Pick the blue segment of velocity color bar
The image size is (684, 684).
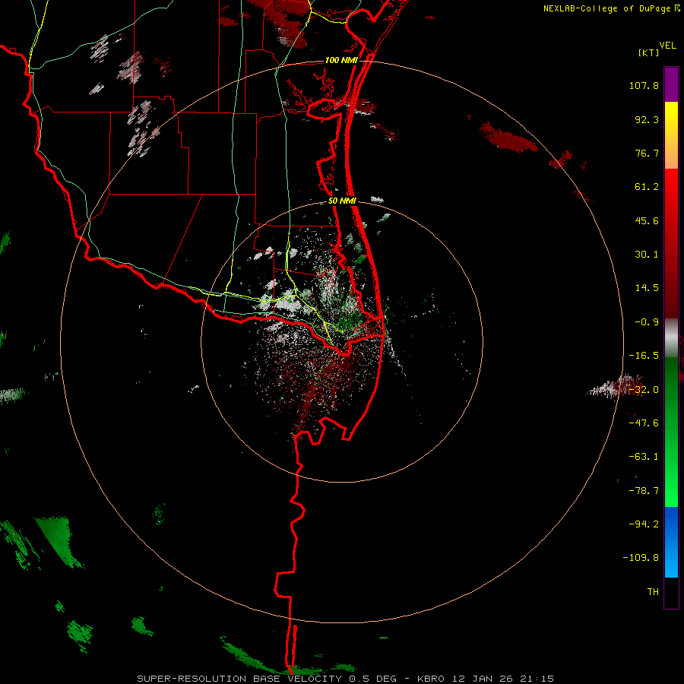tap(671, 542)
